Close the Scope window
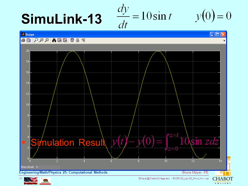248x186 pixels. 223,34
